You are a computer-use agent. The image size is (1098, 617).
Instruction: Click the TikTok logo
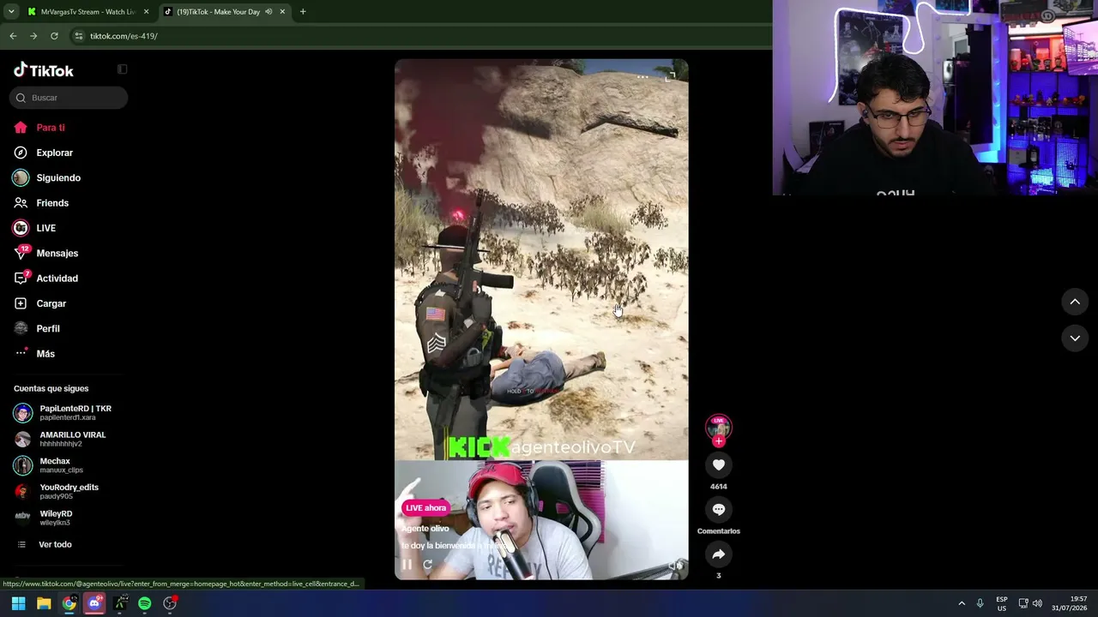click(44, 70)
